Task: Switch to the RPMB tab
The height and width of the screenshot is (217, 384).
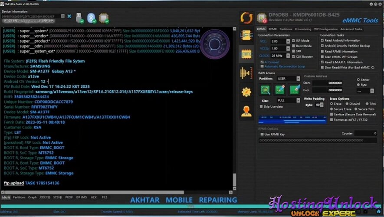Action: (272, 29)
